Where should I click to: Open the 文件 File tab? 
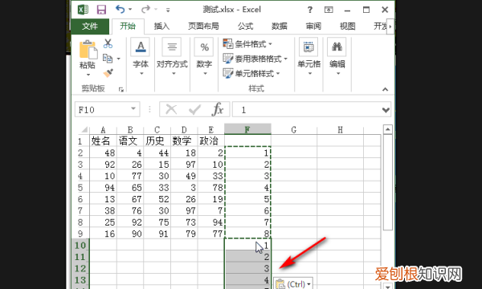pyautogui.click(x=90, y=26)
